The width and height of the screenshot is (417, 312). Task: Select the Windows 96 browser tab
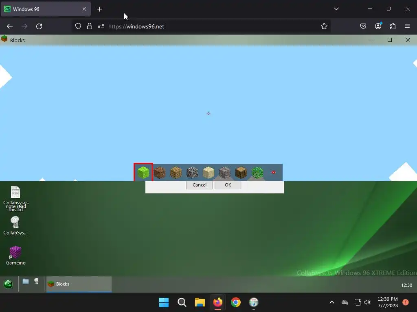coord(46,9)
